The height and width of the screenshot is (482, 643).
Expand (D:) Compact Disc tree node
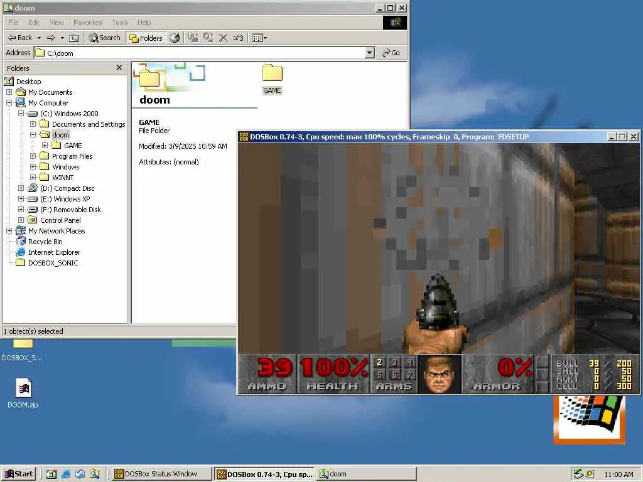21,188
